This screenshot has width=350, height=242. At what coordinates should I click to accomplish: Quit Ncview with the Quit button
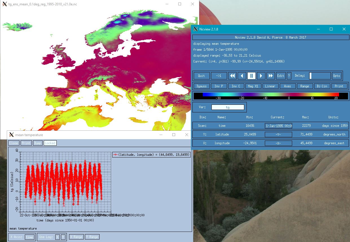tap(202, 76)
